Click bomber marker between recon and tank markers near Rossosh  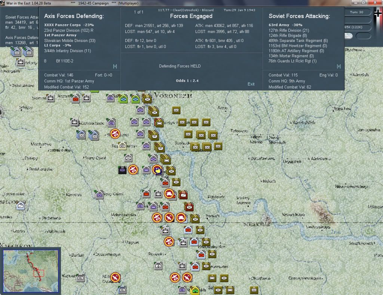point(169,217)
